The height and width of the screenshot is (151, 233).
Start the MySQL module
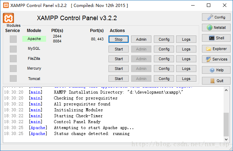pos(119,49)
